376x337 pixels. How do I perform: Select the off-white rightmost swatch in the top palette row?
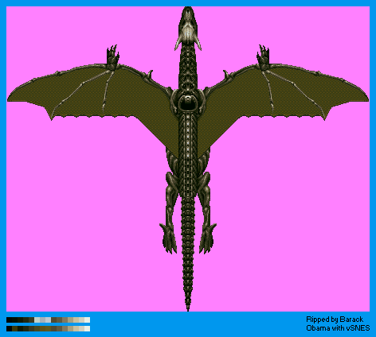coord(87,320)
